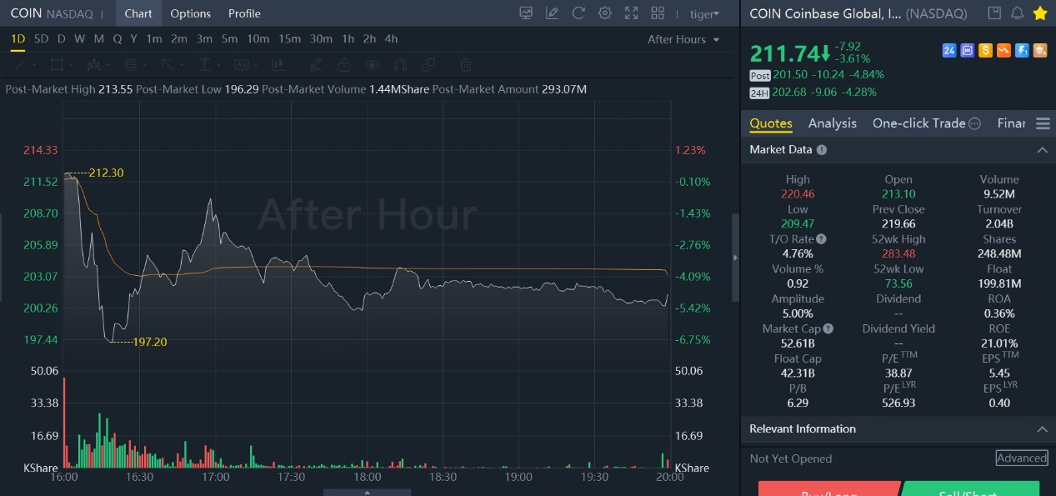Screen dimensions: 1056x496
Task: Click the collapse handle between chart and quote panel
Action: 735,258
